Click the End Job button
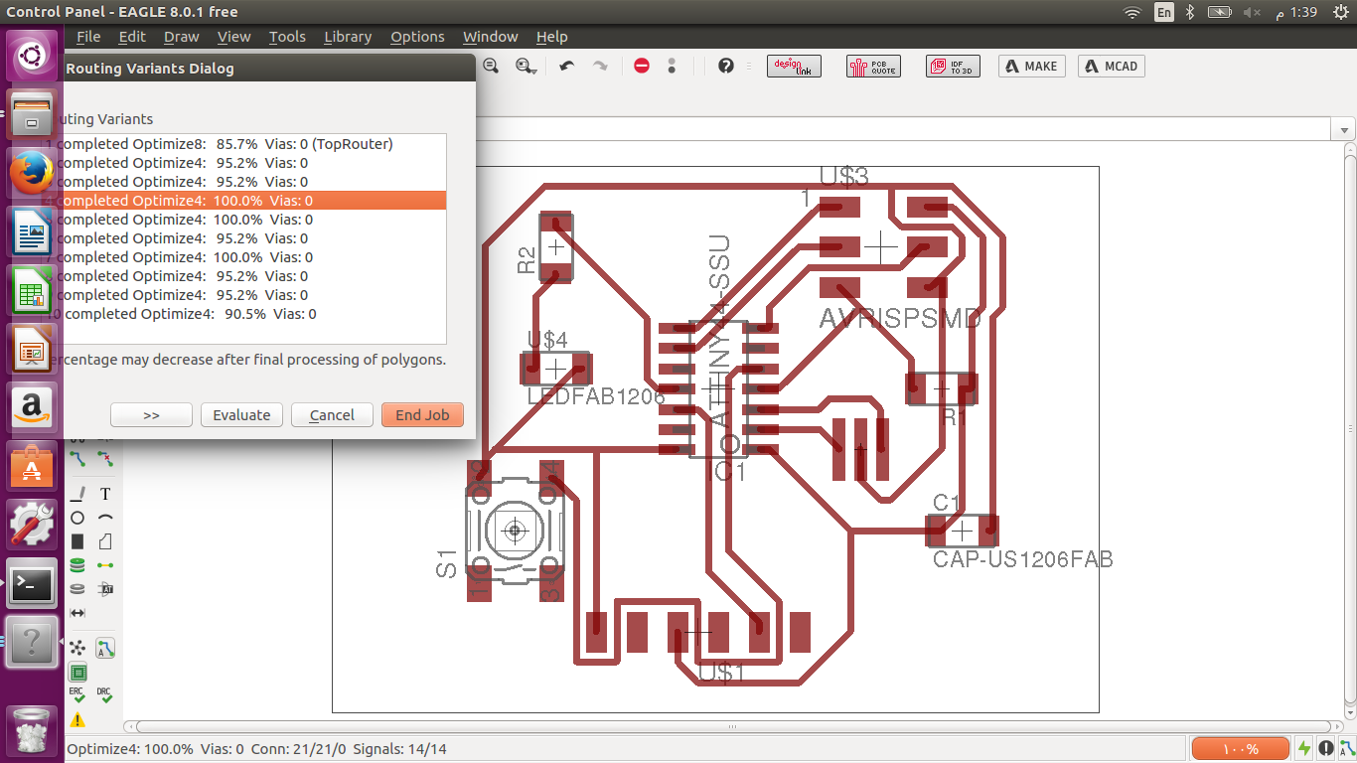The width and height of the screenshot is (1357, 763). pyautogui.click(x=422, y=415)
